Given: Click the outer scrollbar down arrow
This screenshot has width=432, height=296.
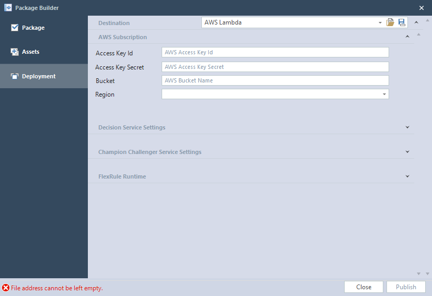Looking at the screenshot, I should point(428,274).
